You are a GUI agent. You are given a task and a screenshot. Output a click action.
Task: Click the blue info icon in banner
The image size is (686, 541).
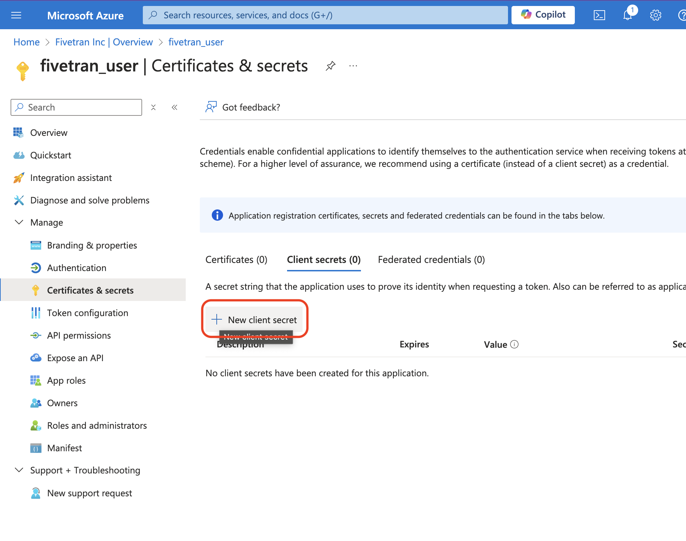(x=217, y=215)
